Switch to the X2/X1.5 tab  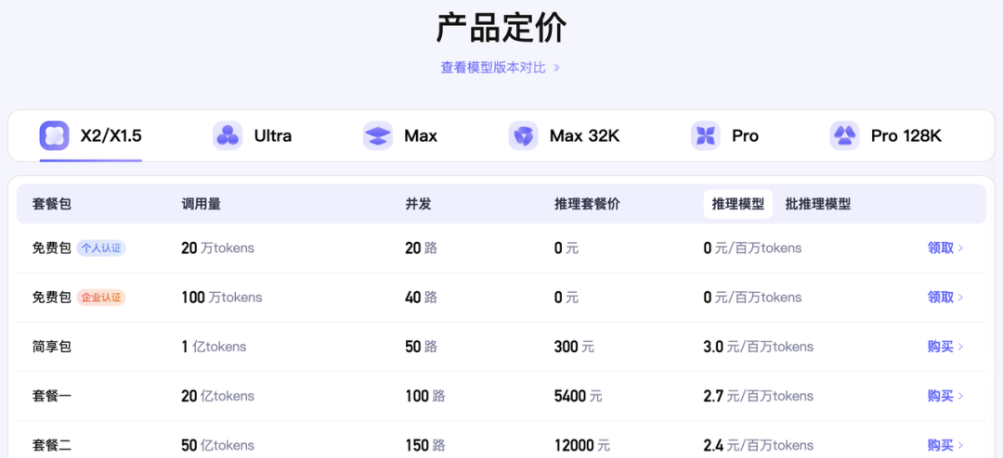coord(91,136)
